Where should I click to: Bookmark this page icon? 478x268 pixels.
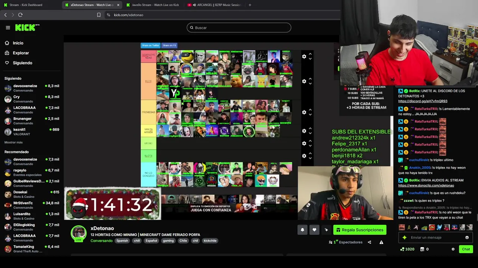pos(99,15)
